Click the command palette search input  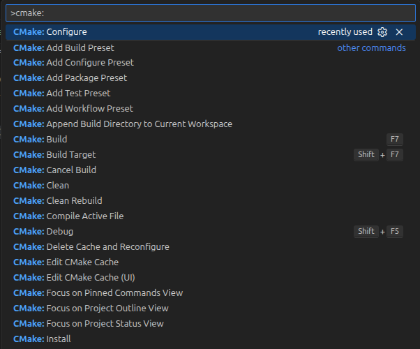[209, 13]
